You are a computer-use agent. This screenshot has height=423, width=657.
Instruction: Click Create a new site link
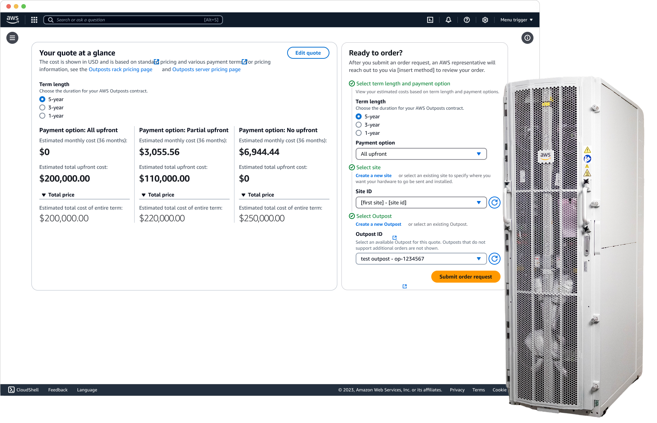pos(374,176)
